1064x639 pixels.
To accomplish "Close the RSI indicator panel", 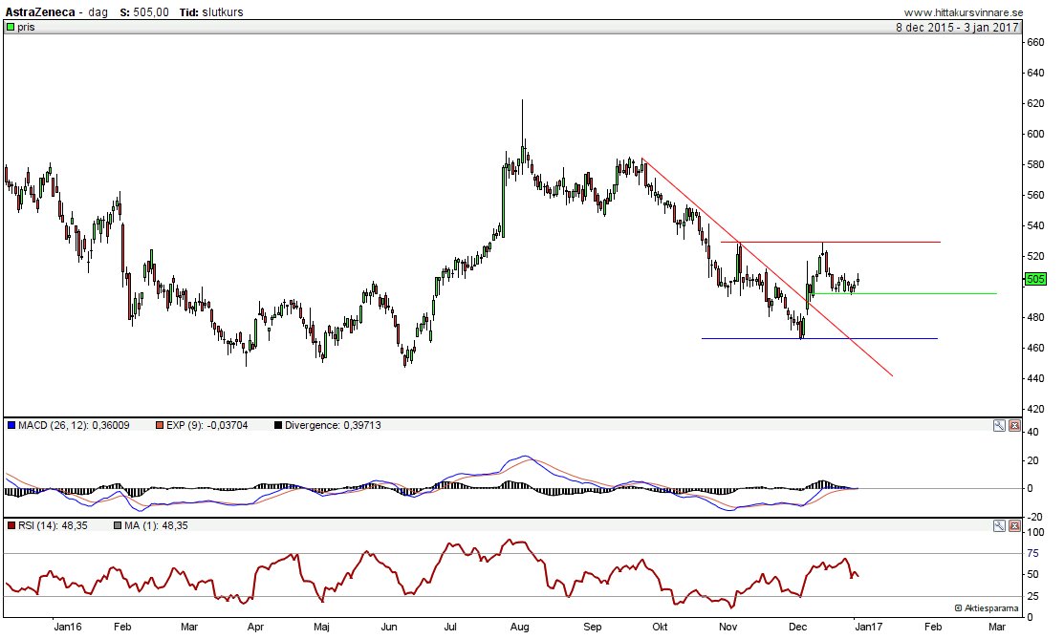I will click(1013, 525).
